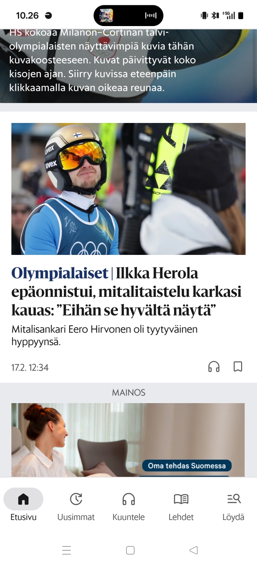Tap the home icon in bottom navigation
Image resolution: width=257 pixels, height=566 pixels.
point(24,499)
